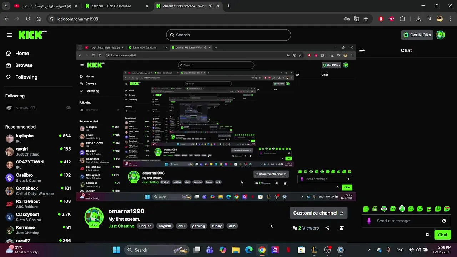Click the share icon beside 2 Viewers

(327, 228)
